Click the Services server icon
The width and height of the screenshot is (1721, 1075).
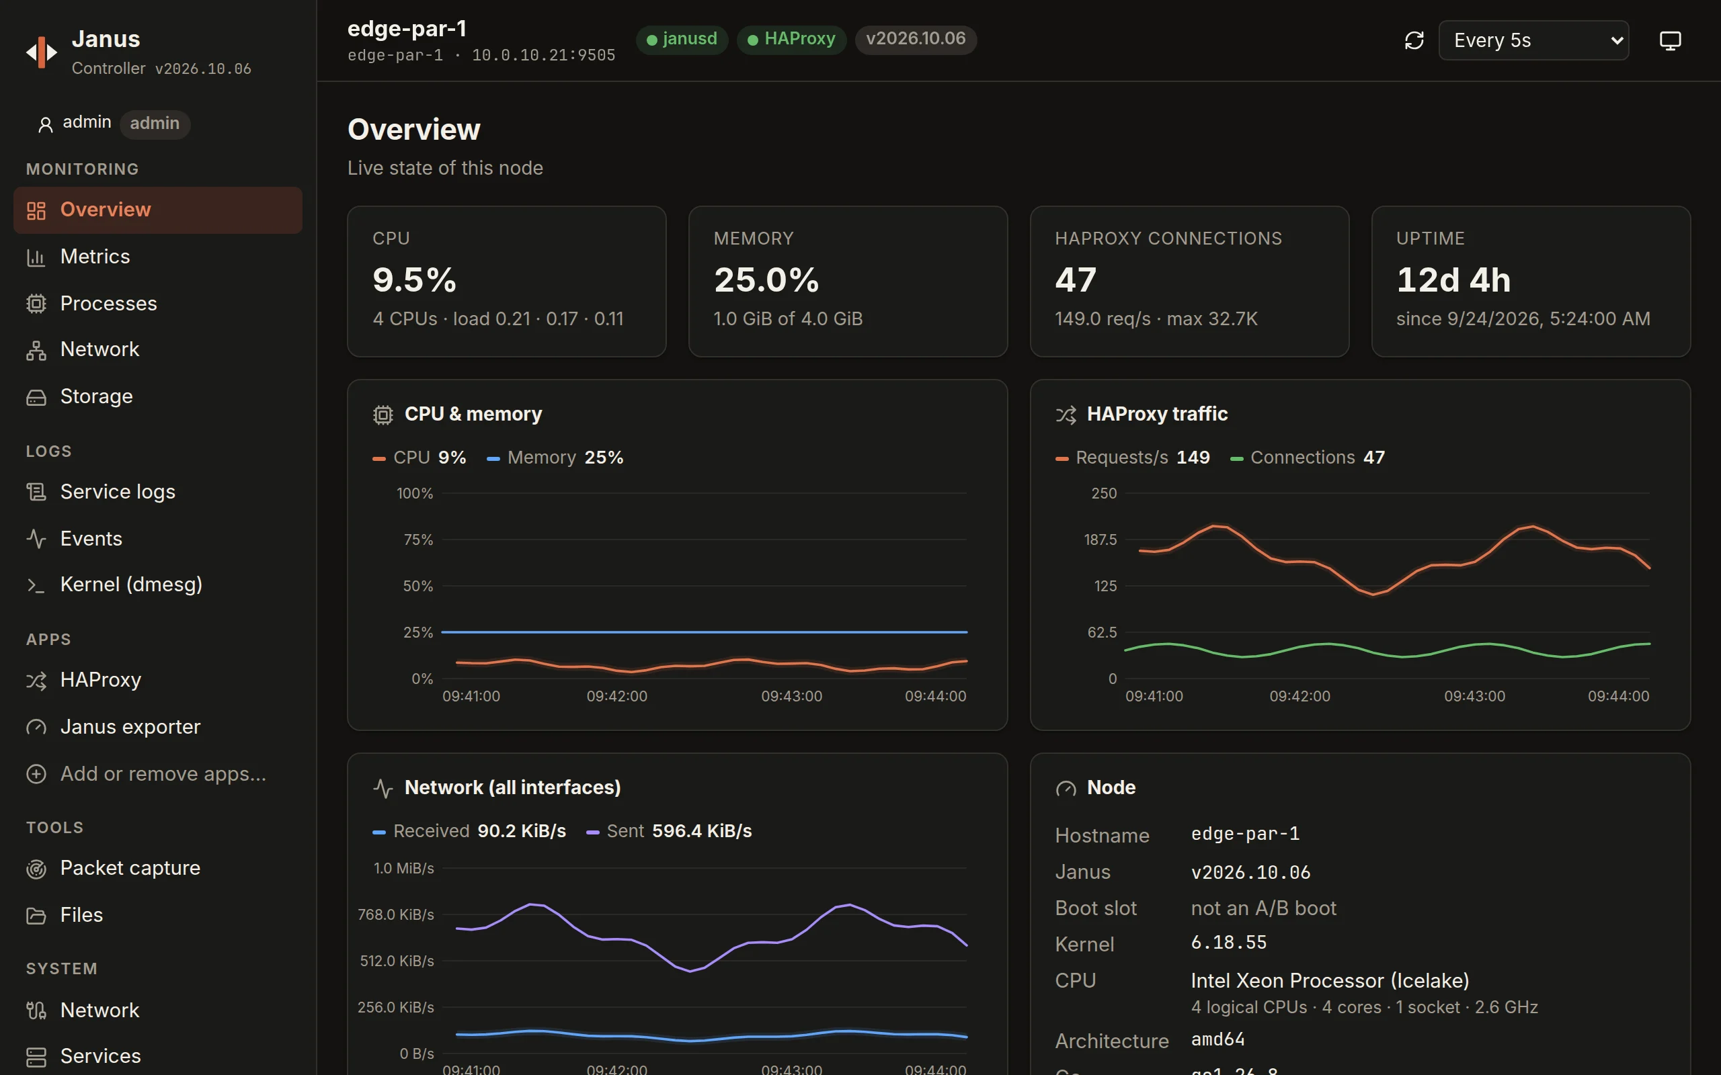click(36, 1058)
